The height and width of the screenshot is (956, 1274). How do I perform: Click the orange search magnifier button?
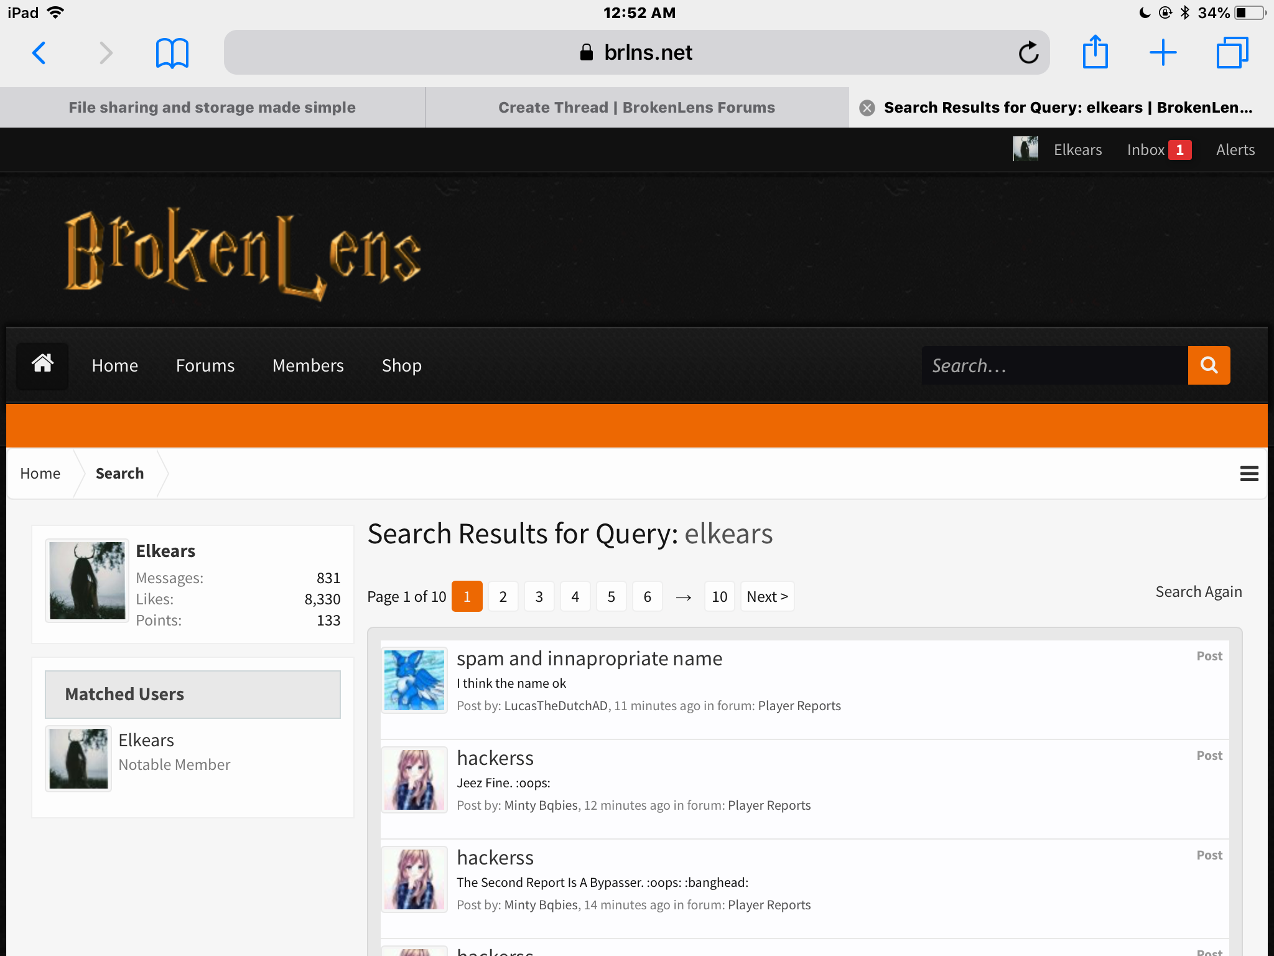tap(1209, 365)
